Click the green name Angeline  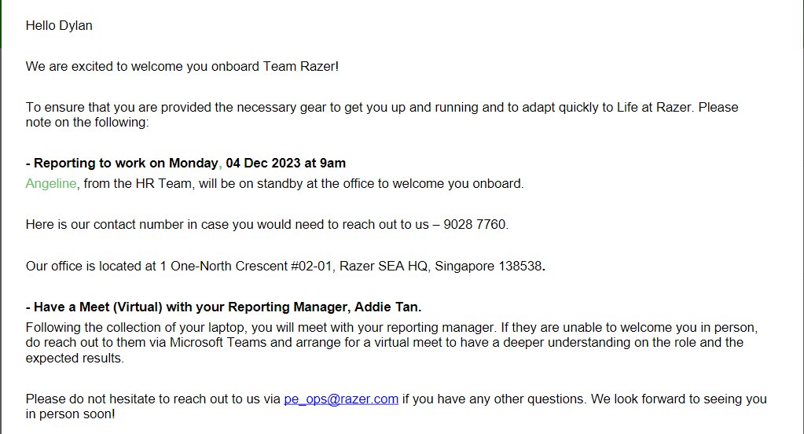coord(51,184)
